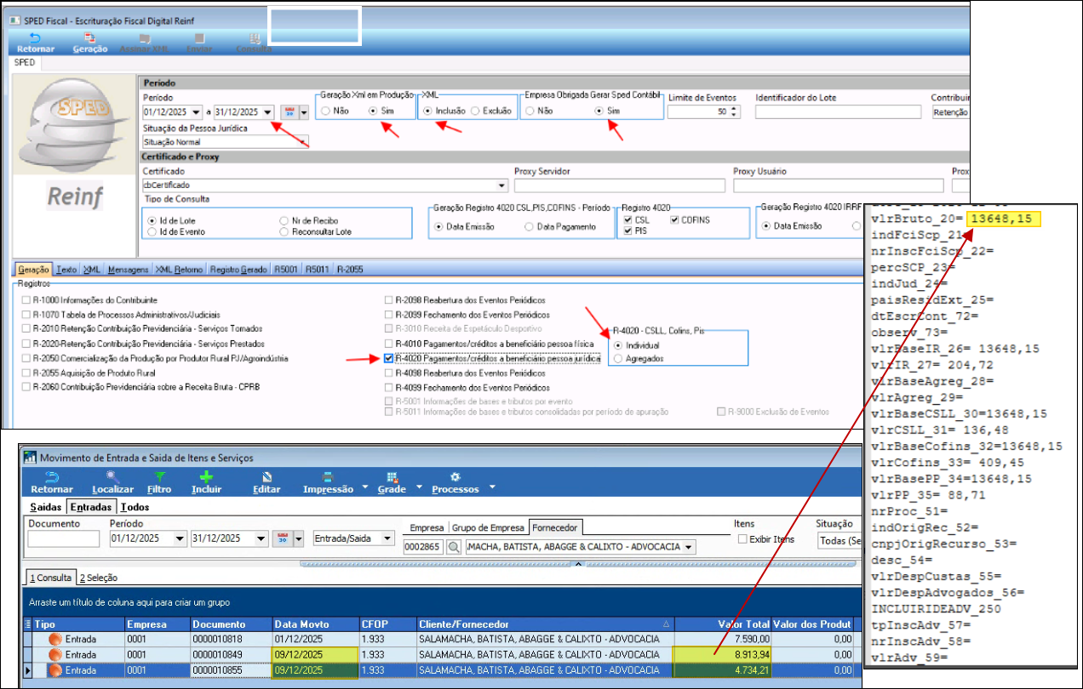This screenshot has height=689, width=1083.
Task: Click the Geração toolbar icon
Action: point(89,38)
